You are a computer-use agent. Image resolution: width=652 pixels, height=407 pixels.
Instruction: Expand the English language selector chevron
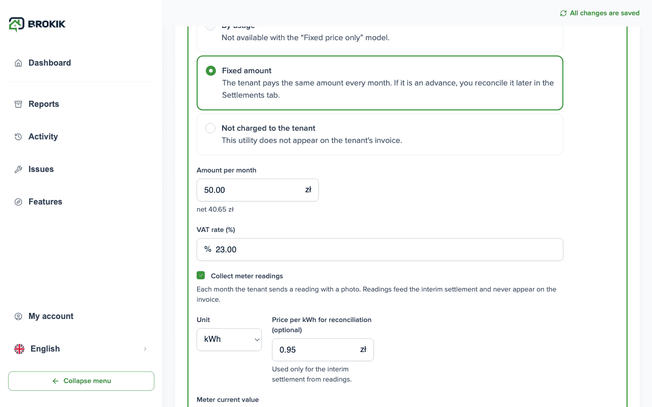click(x=145, y=349)
